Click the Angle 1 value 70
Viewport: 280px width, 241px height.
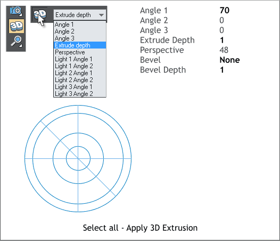click(225, 10)
